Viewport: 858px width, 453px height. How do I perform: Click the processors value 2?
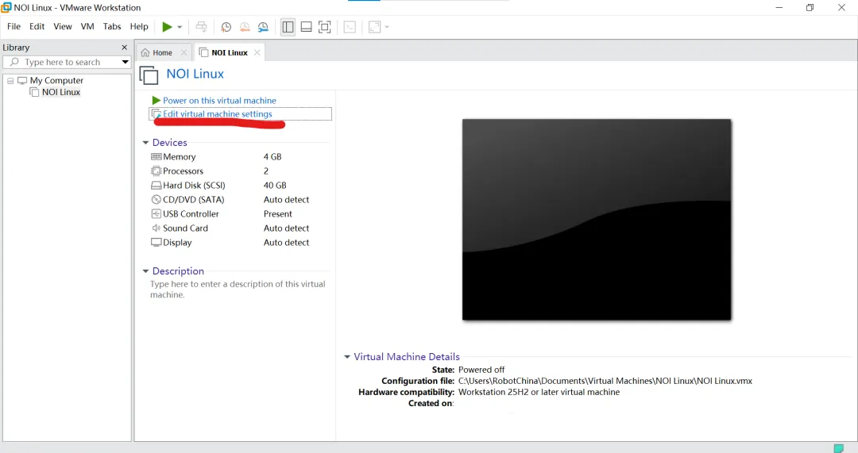pyautogui.click(x=266, y=171)
